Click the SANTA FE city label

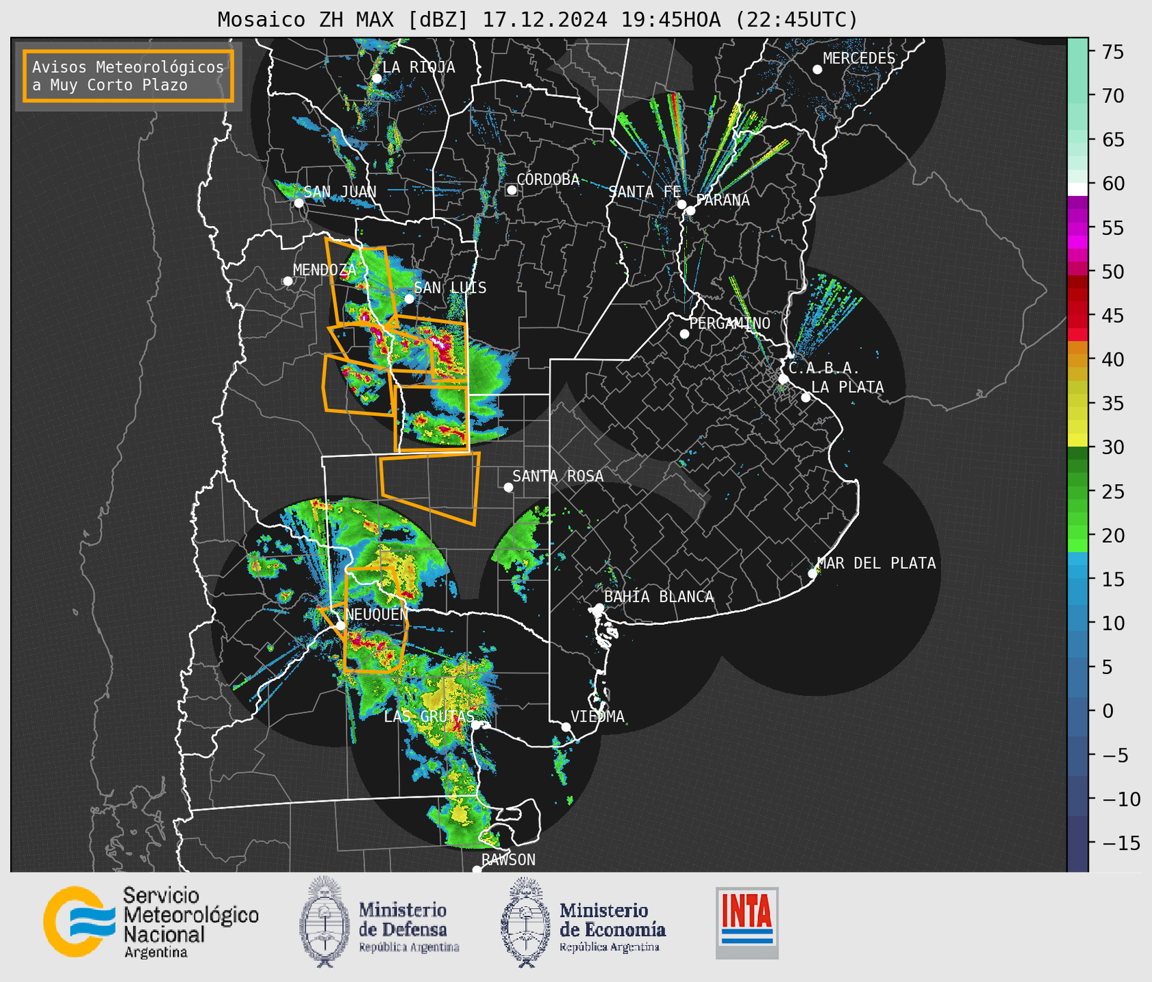click(645, 192)
